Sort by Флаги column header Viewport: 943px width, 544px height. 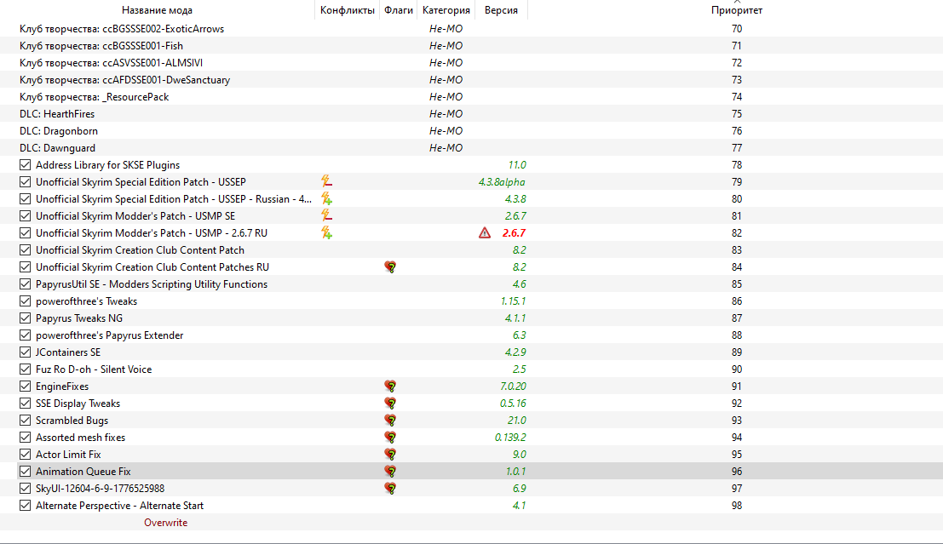point(398,10)
